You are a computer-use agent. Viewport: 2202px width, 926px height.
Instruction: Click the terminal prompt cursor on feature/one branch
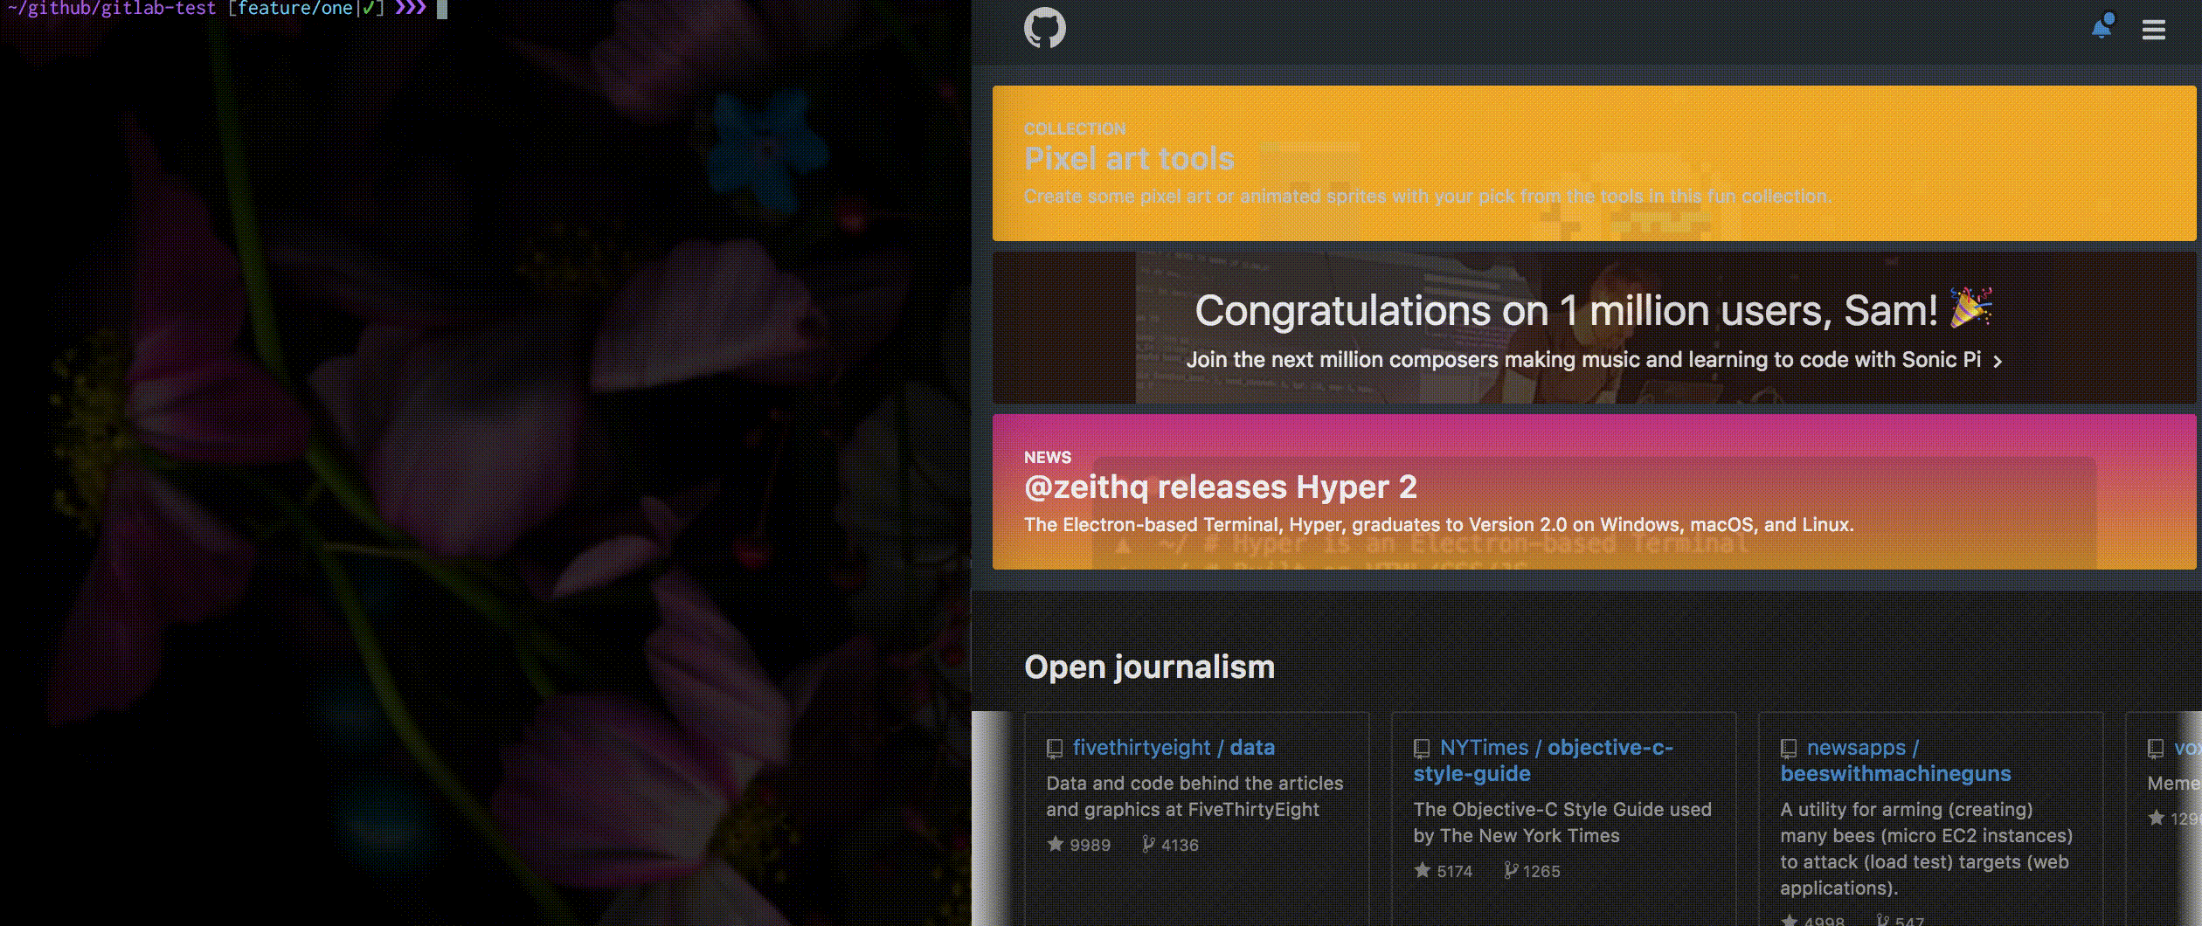(443, 10)
